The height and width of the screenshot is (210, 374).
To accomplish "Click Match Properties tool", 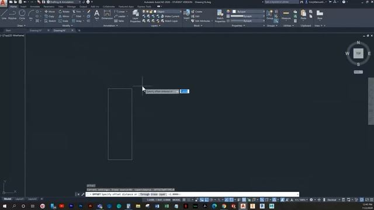I will click(x=220, y=16).
